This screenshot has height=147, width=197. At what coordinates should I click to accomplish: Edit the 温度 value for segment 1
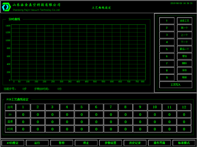point(23,122)
